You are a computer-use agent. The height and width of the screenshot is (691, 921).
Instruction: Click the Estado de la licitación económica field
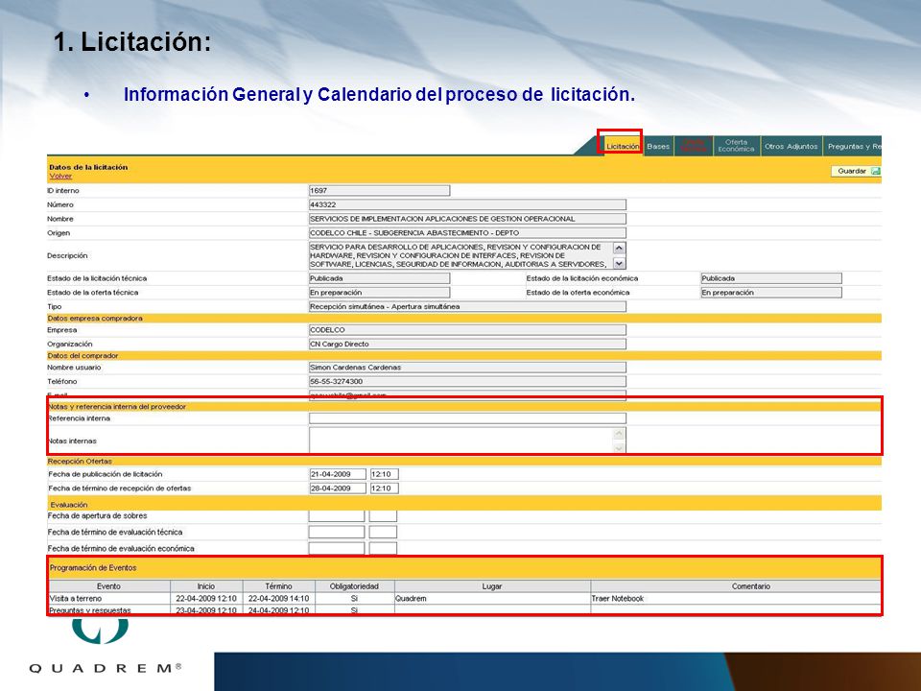click(771, 278)
